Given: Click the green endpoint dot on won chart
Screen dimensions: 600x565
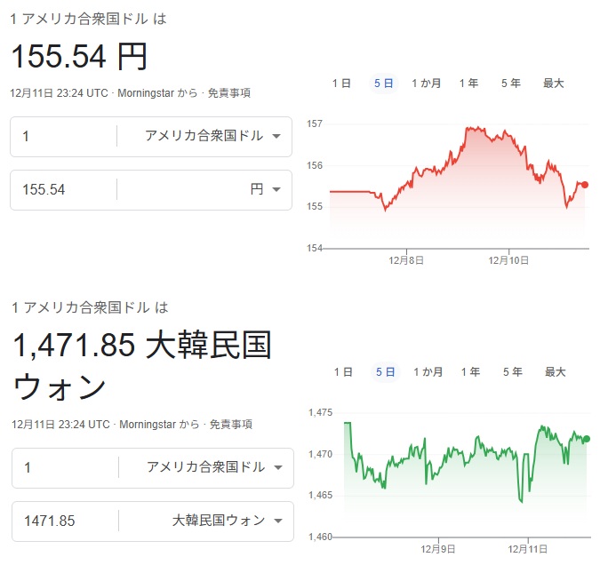Looking at the screenshot, I should (586, 439).
